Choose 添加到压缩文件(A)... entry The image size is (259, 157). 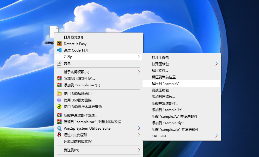[x=99, y=78]
